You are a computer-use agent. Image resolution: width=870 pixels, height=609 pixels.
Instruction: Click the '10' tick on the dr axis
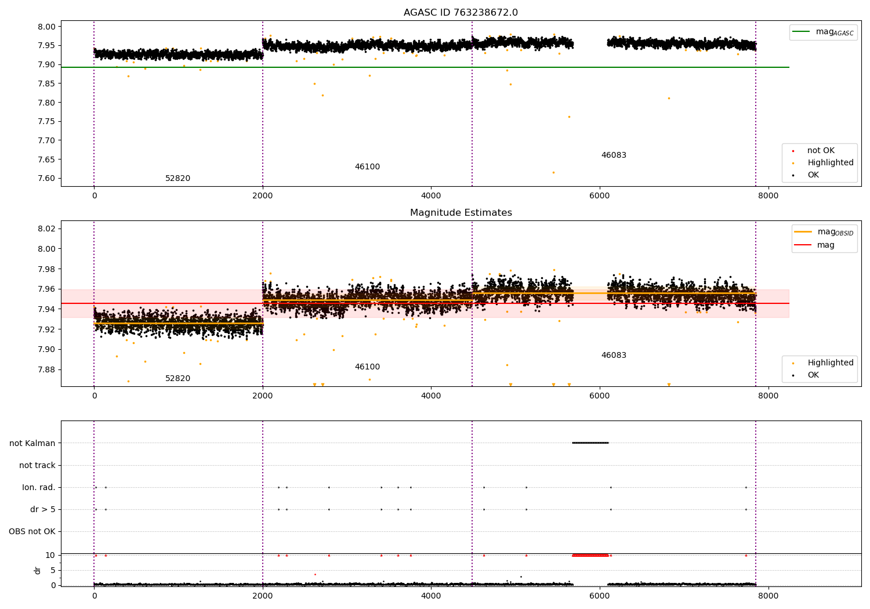tap(50, 556)
